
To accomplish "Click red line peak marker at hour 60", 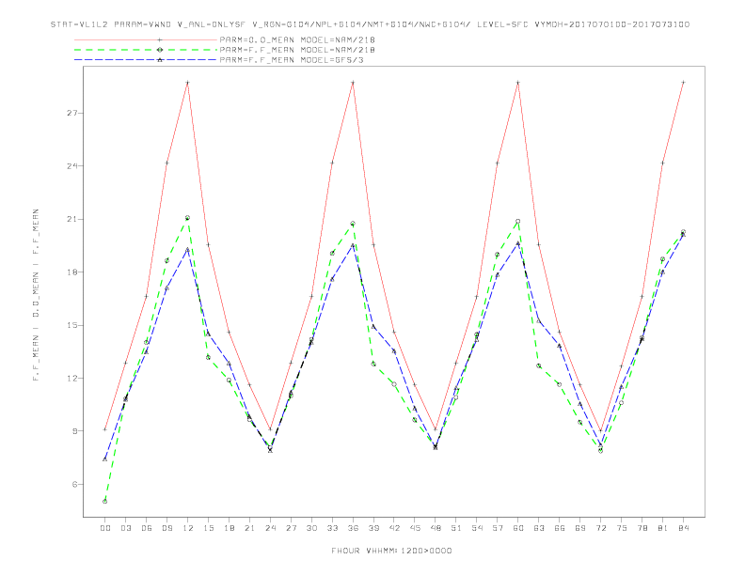I will click(x=518, y=83).
